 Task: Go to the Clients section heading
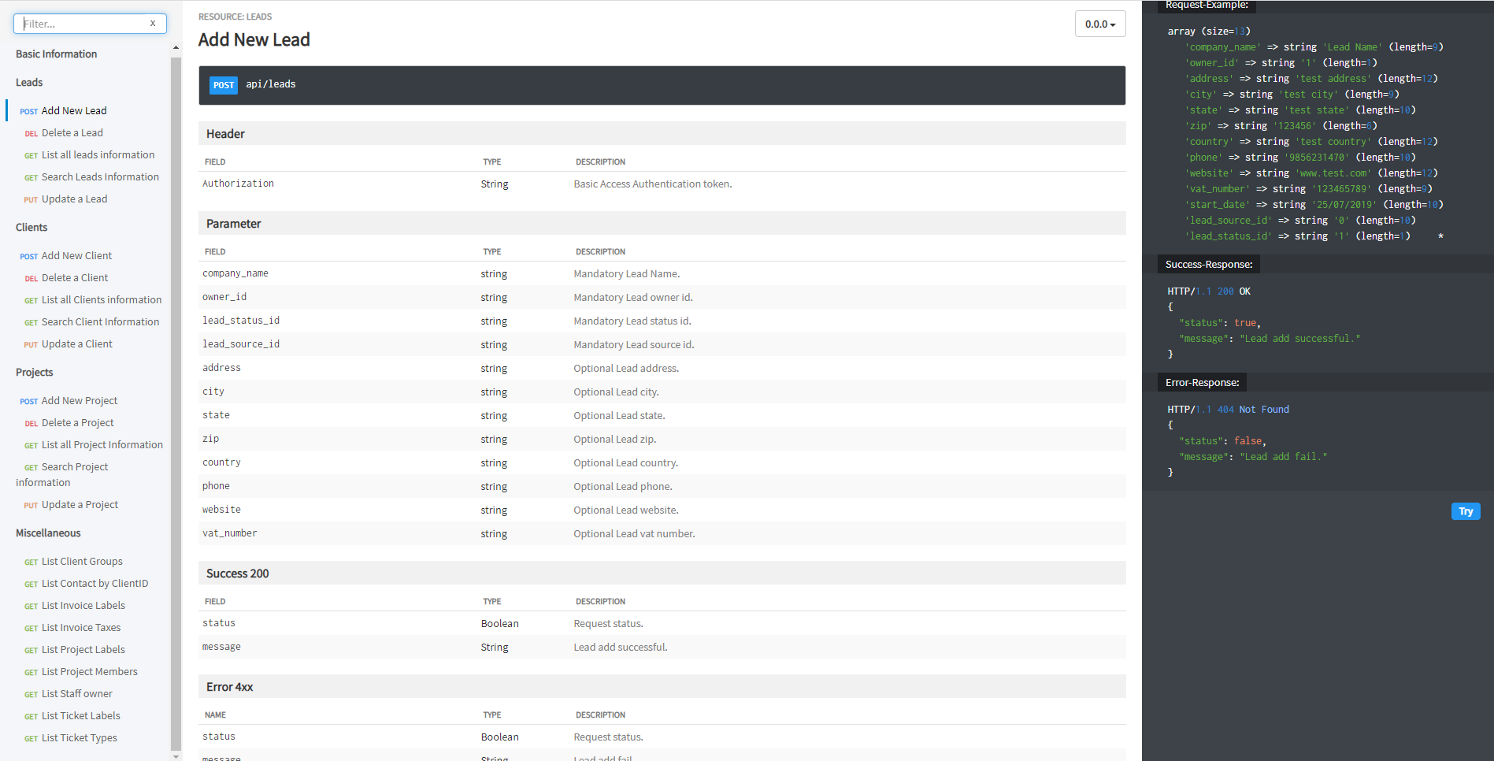[x=32, y=227]
